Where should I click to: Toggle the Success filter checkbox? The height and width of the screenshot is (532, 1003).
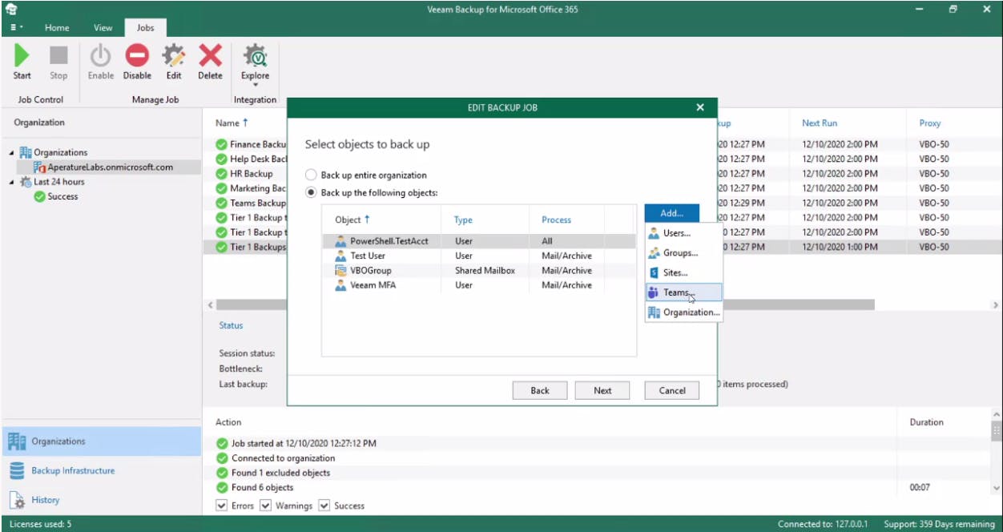(324, 506)
